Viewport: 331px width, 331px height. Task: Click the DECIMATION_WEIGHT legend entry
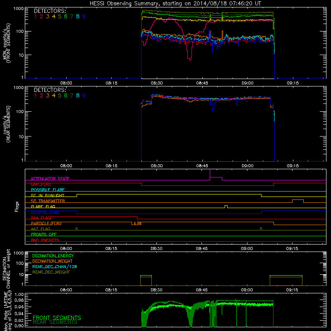(53, 261)
